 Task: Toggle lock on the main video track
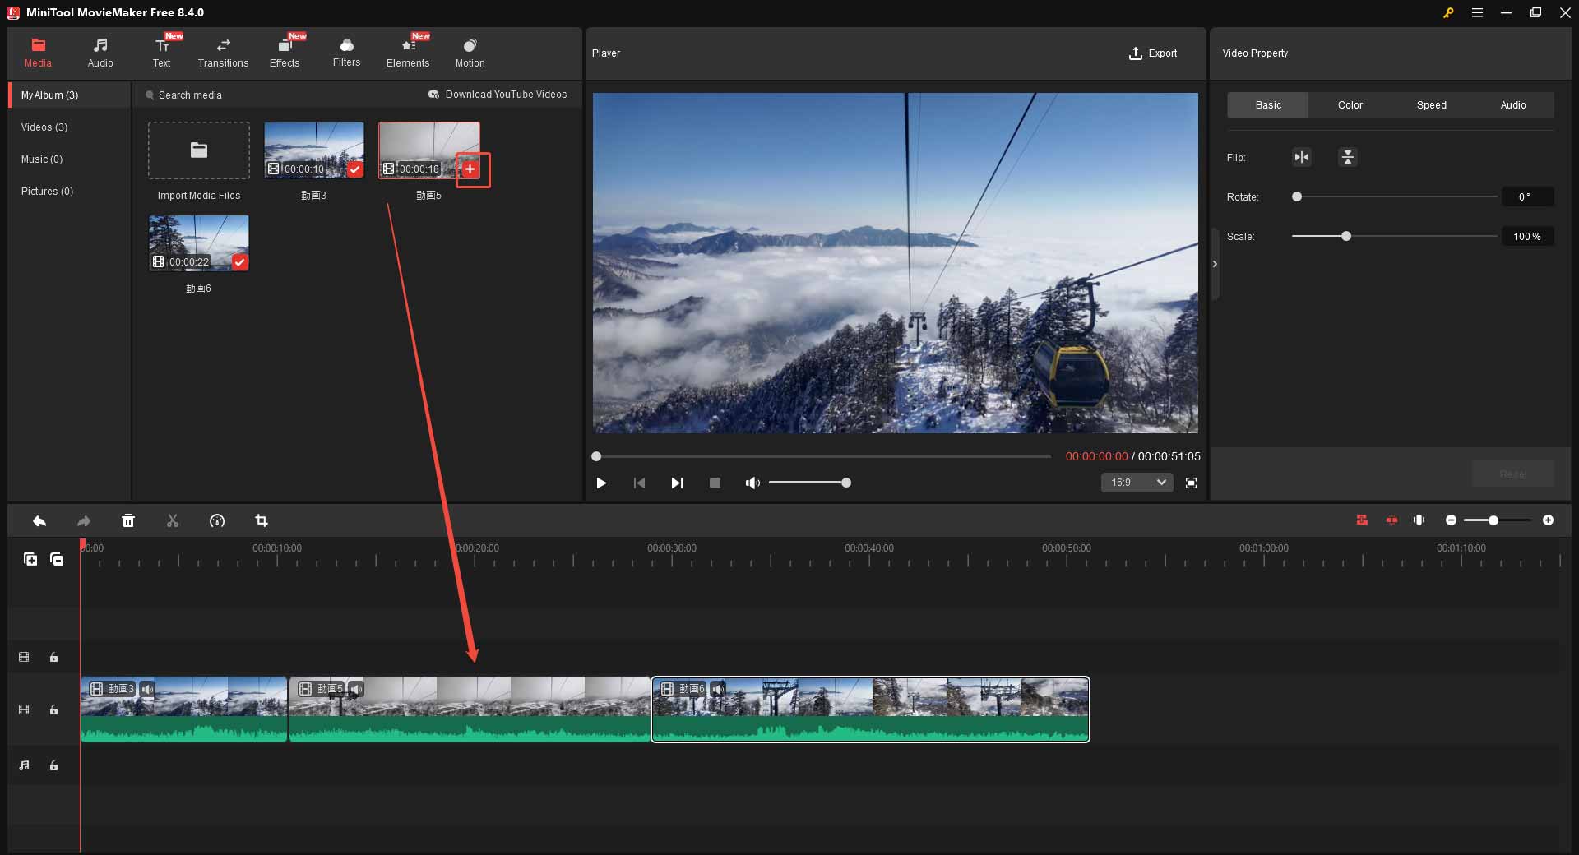pos(53,709)
